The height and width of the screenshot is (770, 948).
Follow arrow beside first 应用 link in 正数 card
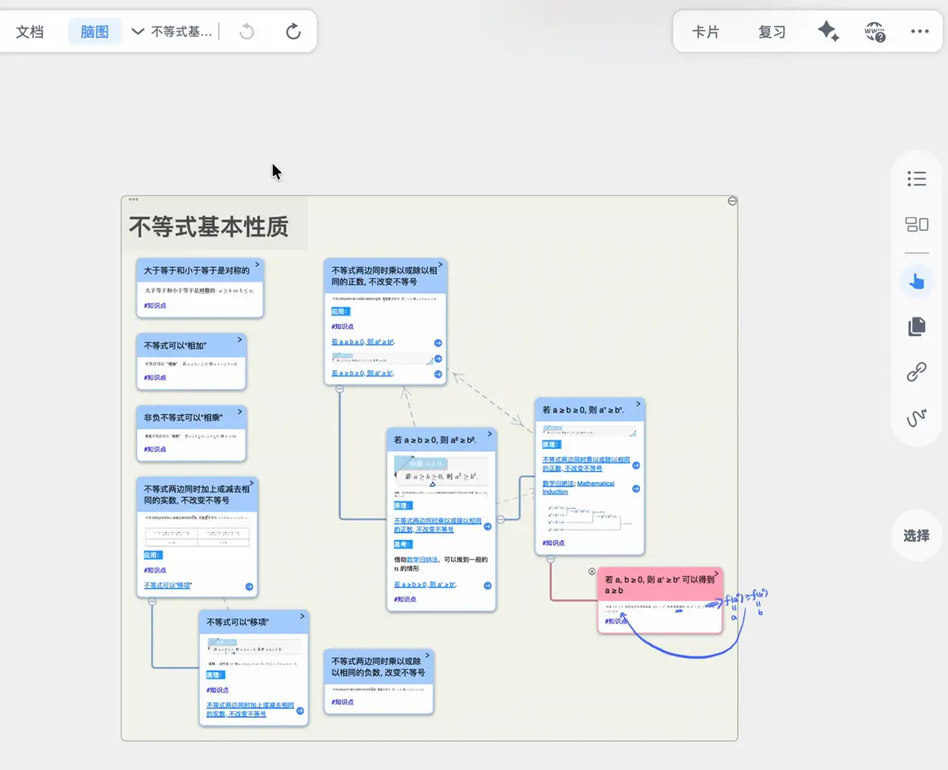pyautogui.click(x=438, y=343)
